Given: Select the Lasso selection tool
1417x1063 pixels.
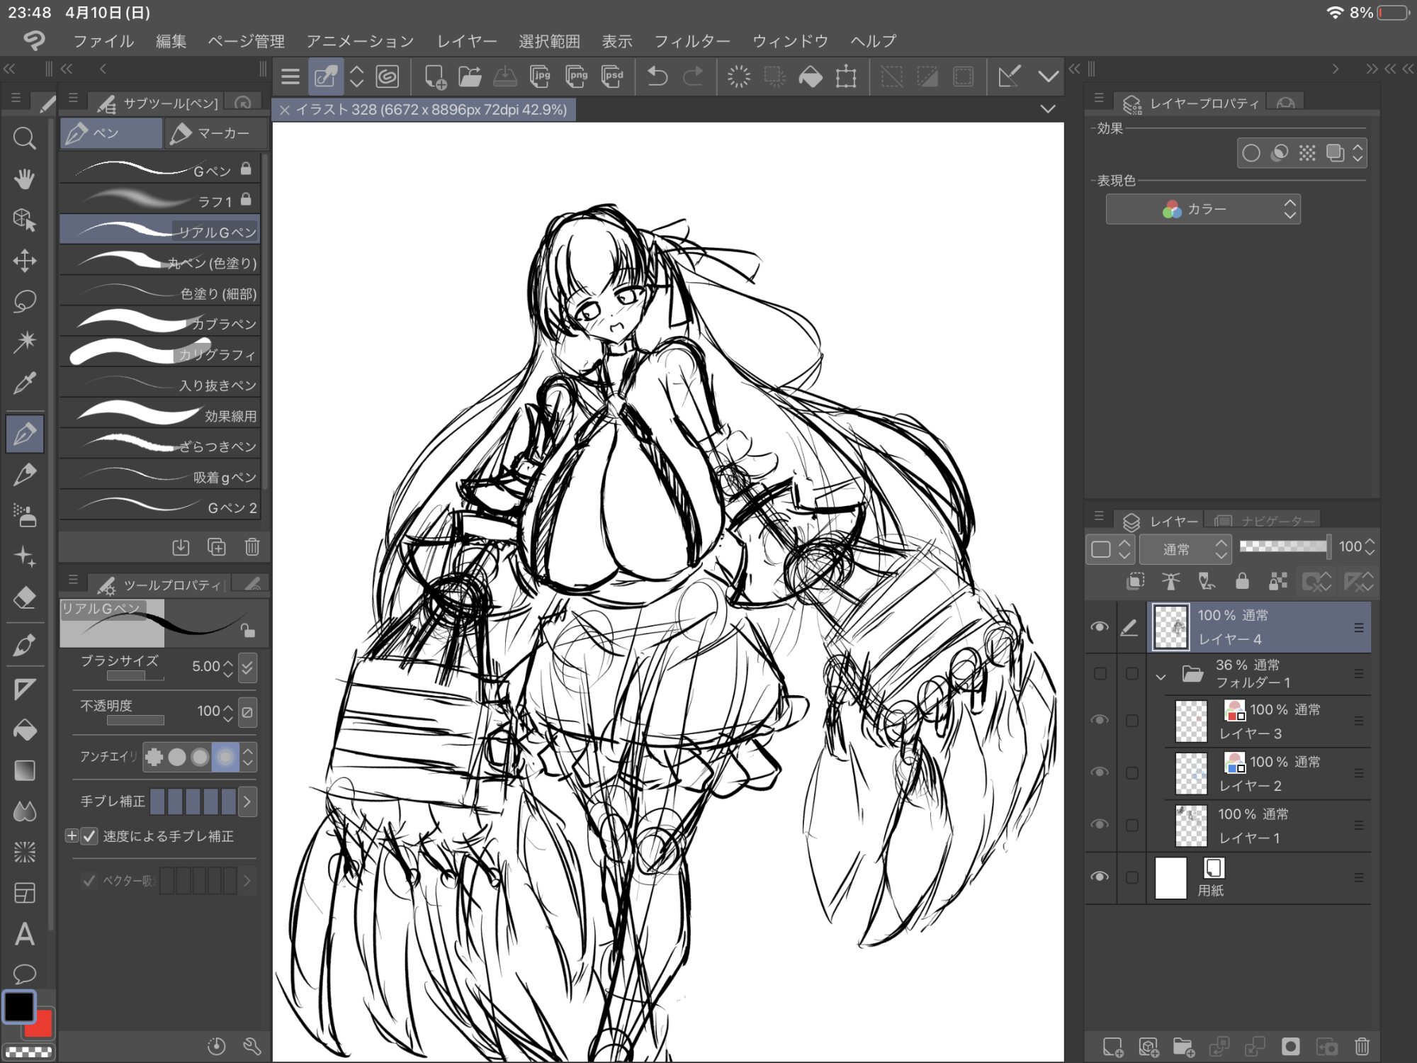Looking at the screenshot, I should (25, 301).
